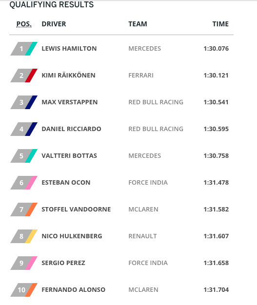Image resolution: width=257 pixels, height=305 pixels.
Task: Click the POS. column header
Action: [24, 24]
